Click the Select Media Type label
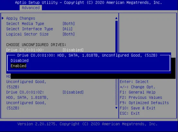Image resolution: width=178 pixels, height=132 pixels. pyautogui.click(x=25, y=23)
